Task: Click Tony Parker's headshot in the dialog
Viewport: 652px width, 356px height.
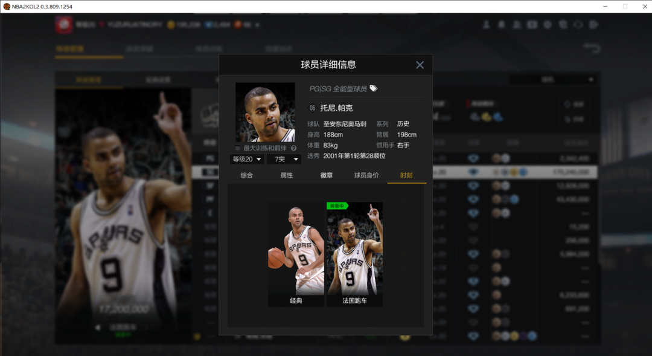Action: [265, 112]
